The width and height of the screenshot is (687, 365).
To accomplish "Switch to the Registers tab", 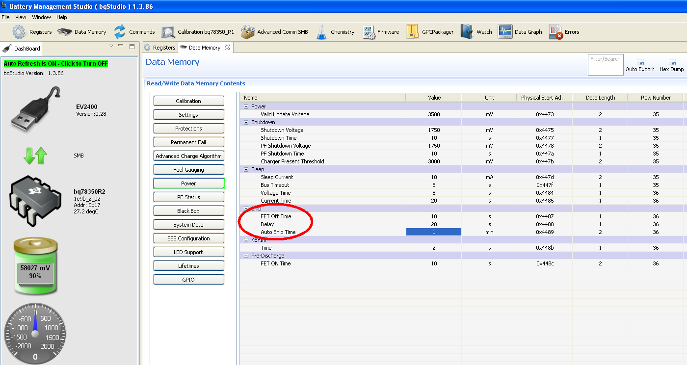I will coord(159,48).
